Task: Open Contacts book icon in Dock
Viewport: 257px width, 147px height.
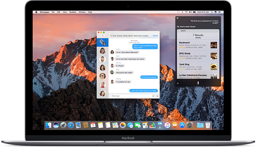Action: (86, 125)
